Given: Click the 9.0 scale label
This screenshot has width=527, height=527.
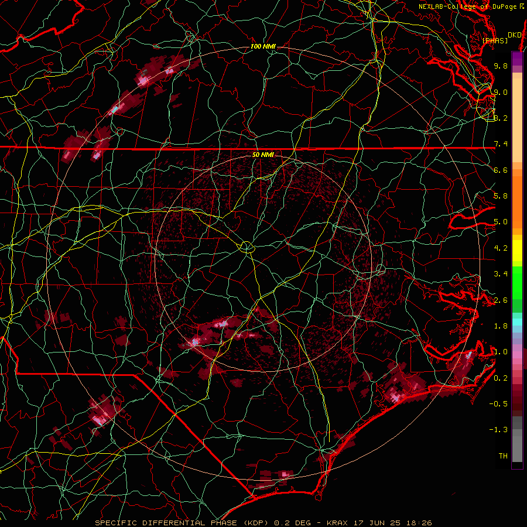Looking at the screenshot, I should (x=501, y=92).
